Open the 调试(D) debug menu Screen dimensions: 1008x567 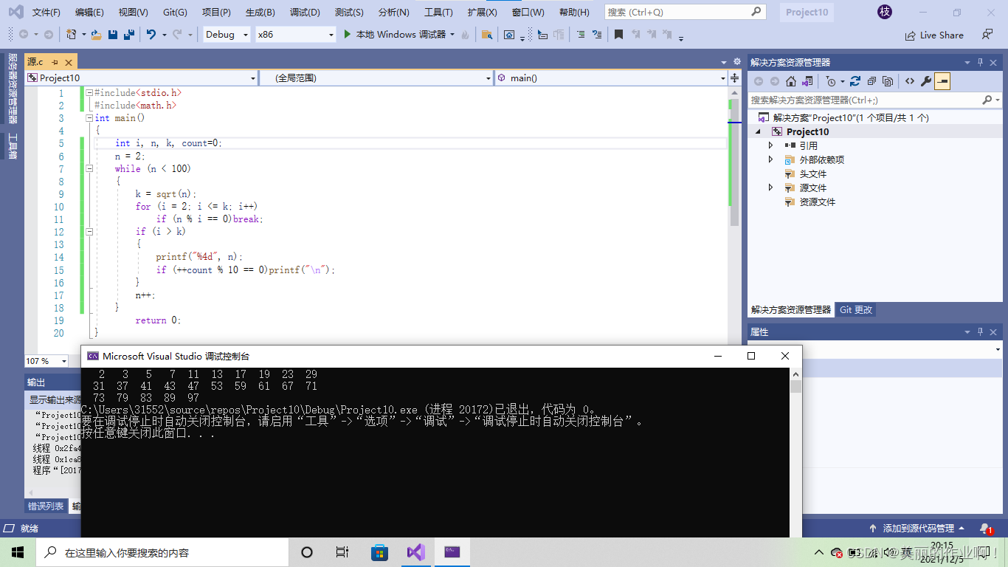click(x=305, y=13)
